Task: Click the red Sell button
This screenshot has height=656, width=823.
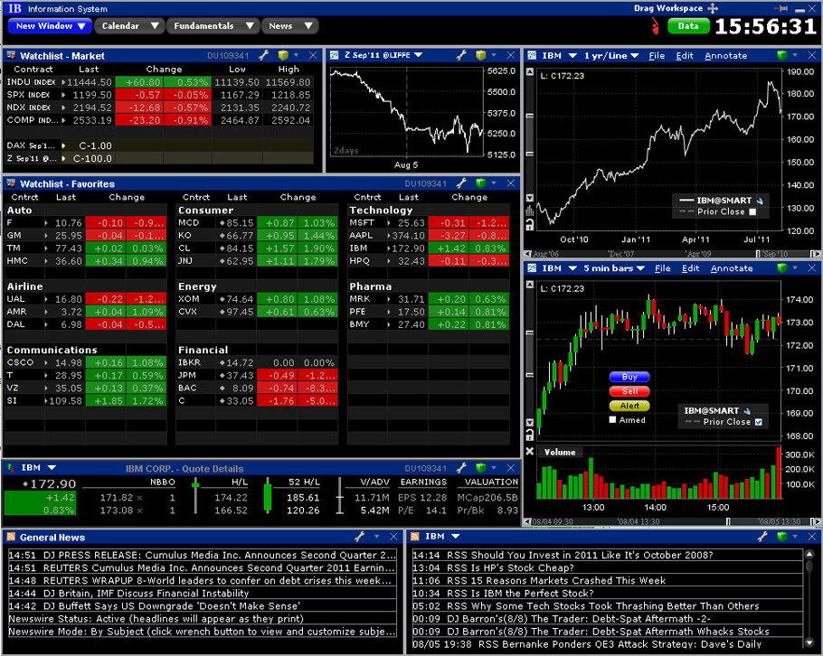Action: click(629, 391)
